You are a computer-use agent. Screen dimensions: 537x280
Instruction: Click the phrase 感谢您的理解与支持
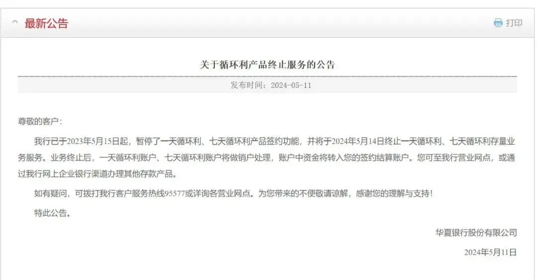[x=392, y=194]
